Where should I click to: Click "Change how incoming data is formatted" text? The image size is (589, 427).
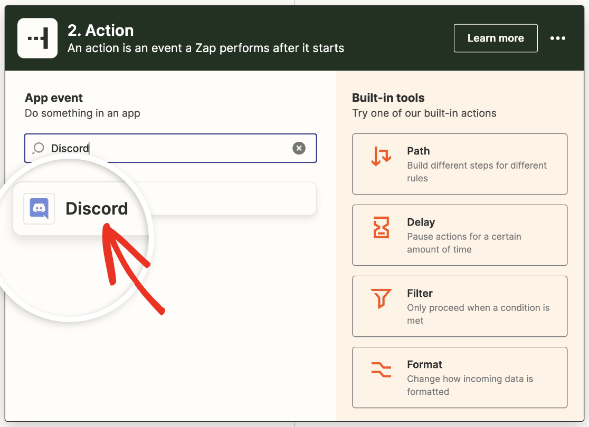[470, 385]
